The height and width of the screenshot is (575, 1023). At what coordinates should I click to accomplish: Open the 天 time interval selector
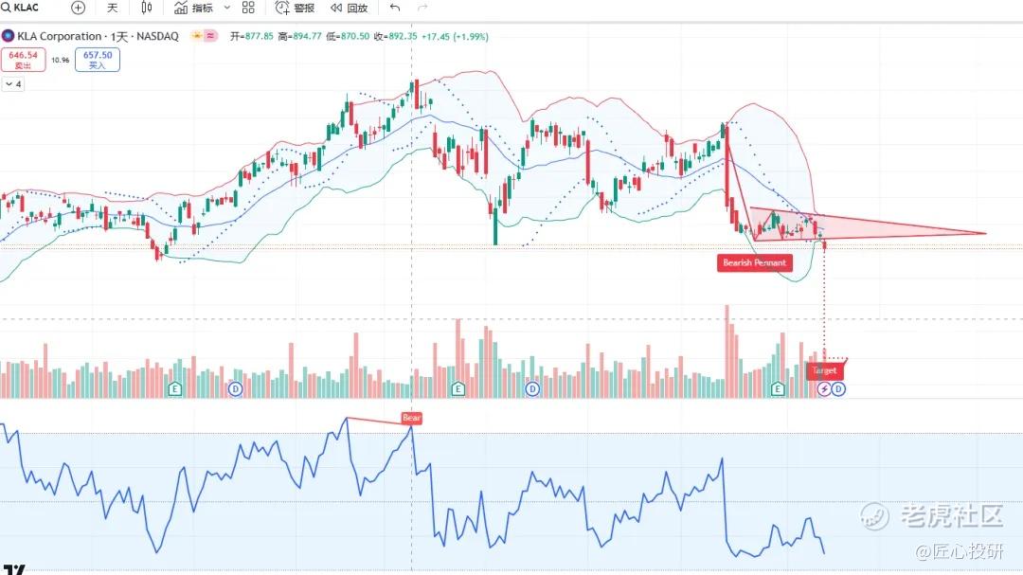point(113,8)
